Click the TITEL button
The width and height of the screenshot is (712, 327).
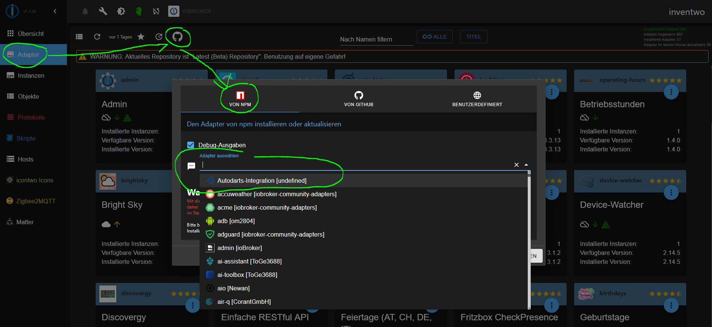[x=474, y=37]
